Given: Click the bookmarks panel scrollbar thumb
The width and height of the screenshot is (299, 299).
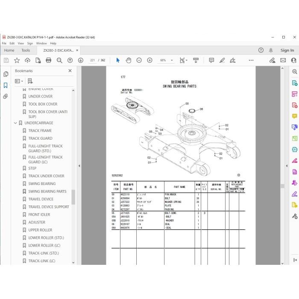Looking at the screenshot, I should [x=73, y=197].
